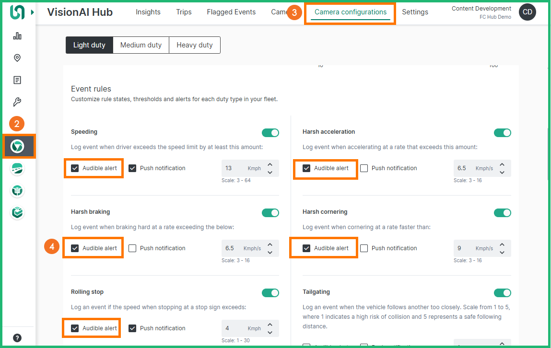Increase the Speeding threshold with up arrow
Image resolution: width=551 pixels, height=348 pixels.
[x=270, y=164]
